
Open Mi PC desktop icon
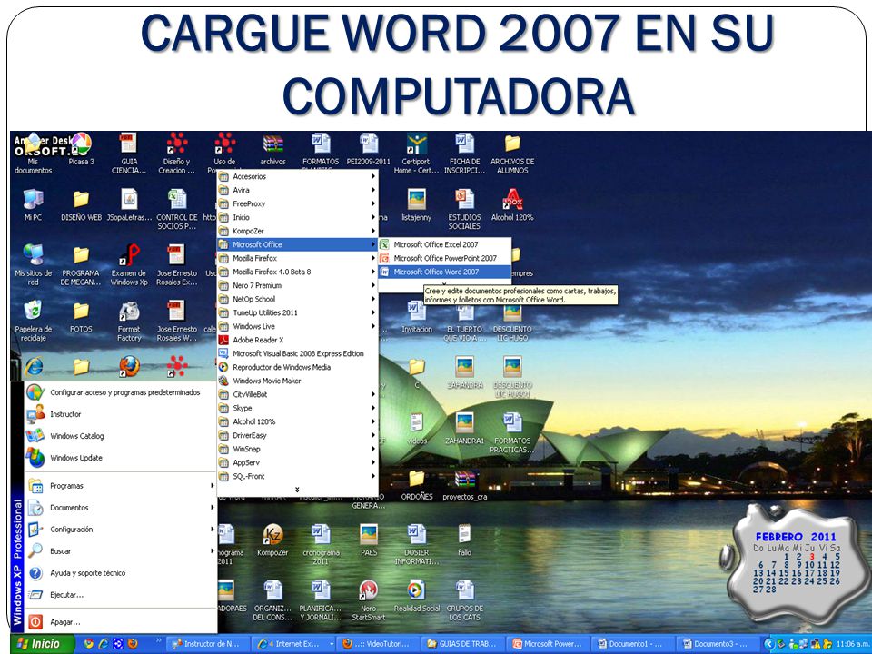pyautogui.click(x=34, y=204)
